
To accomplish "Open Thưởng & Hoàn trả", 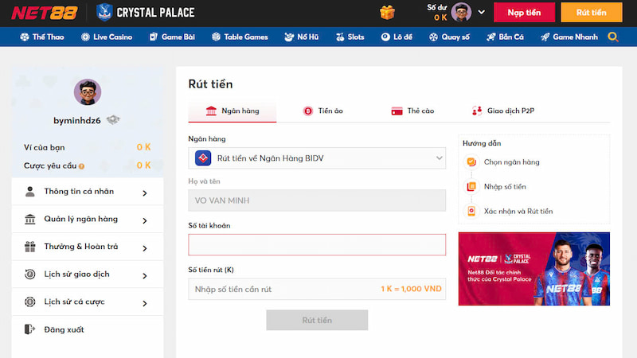I will pyautogui.click(x=88, y=247).
